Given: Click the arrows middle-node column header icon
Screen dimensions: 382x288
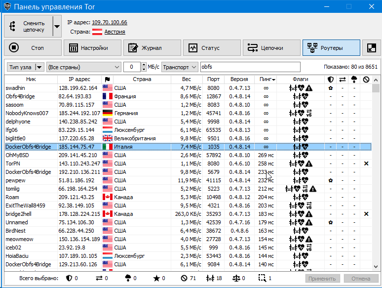Looking at the screenshot, I should pyautogui.click(x=343, y=80).
